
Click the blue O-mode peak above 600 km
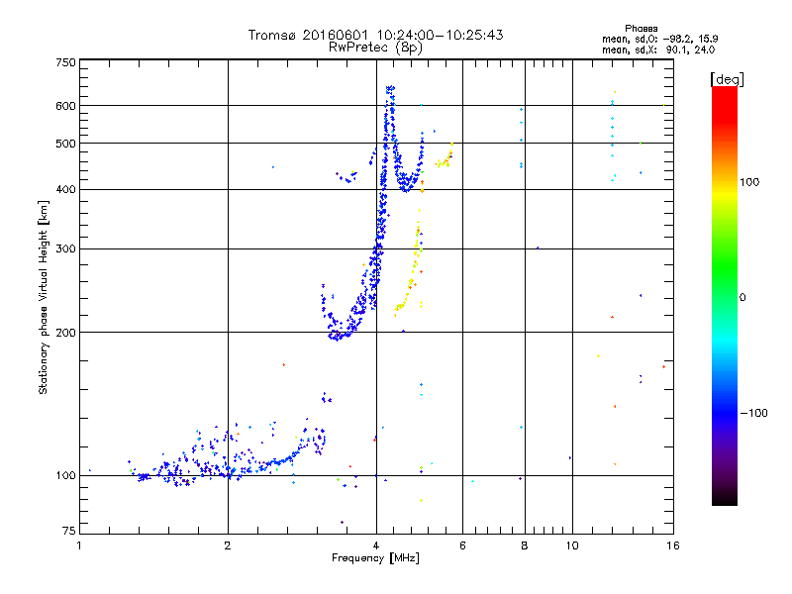390,96
